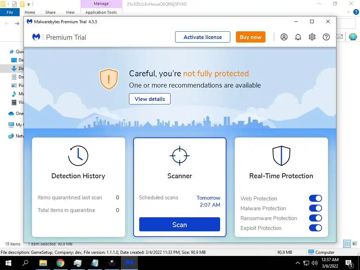Click View details button
Screen dimensions: 360x270
(x=150, y=99)
